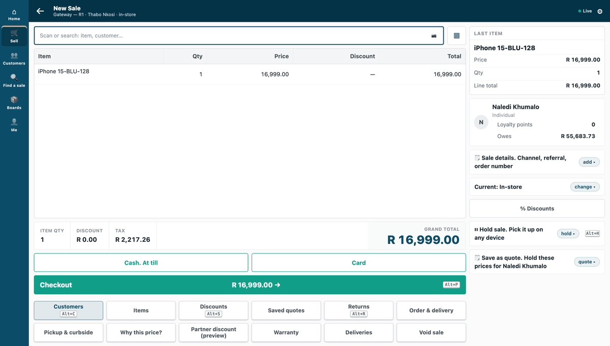Image resolution: width=610 pixels, height=346 pixels.
Task: Open Partner discount (preview) tile
Action: tap(213, 332)
